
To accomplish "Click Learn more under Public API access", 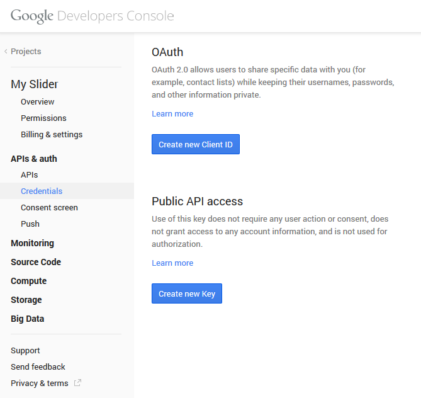I will (172, 263).
